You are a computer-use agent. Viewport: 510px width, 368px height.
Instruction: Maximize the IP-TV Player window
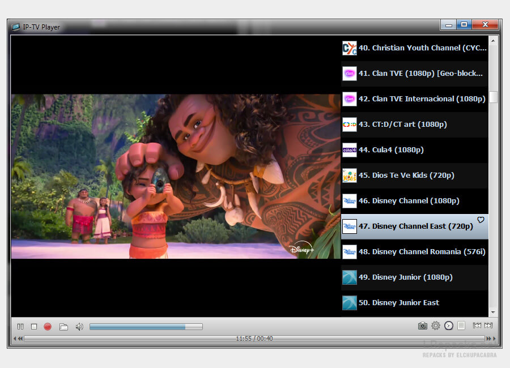click(x=464, y=25)
